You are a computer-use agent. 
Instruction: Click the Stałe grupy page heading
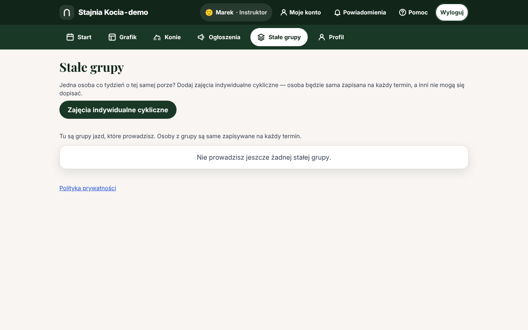coord(92,67)
